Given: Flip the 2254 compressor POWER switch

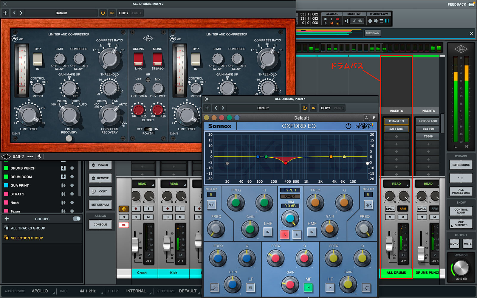Looking at the screenshot, I should tap(148, 129).
